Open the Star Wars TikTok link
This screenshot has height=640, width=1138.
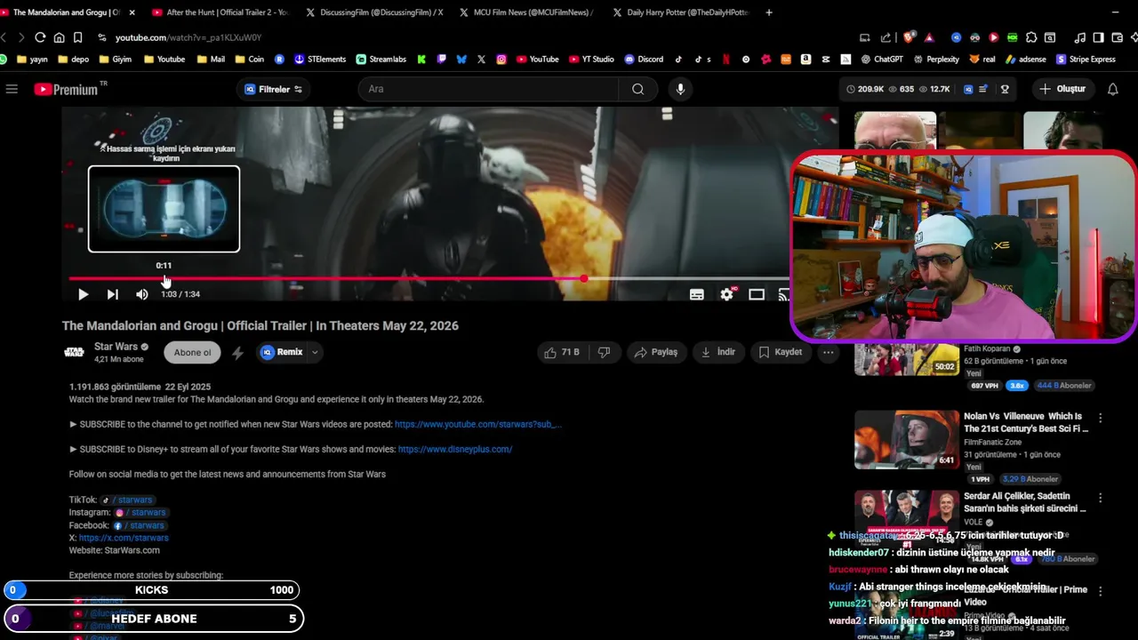point(127,500)
